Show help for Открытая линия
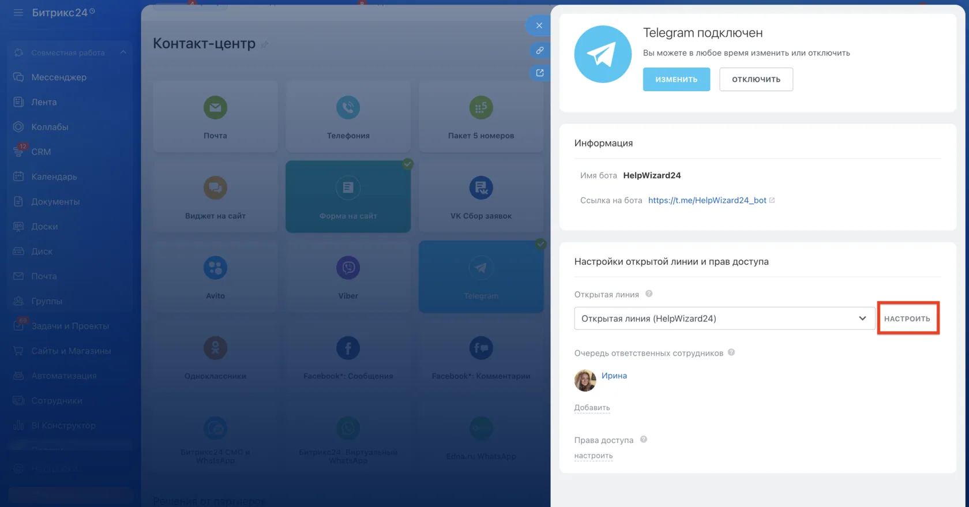 pyautogui.click(x=649, y=294)
